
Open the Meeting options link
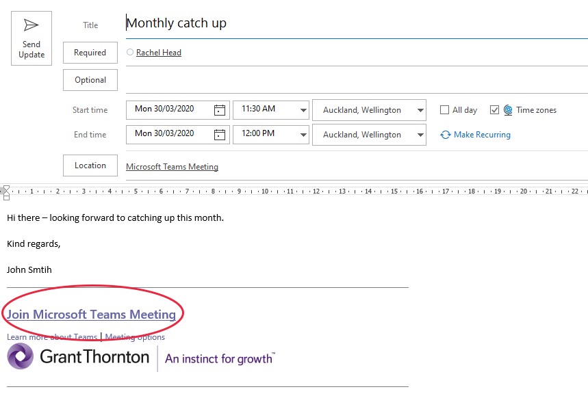click(x=135, y=337)
